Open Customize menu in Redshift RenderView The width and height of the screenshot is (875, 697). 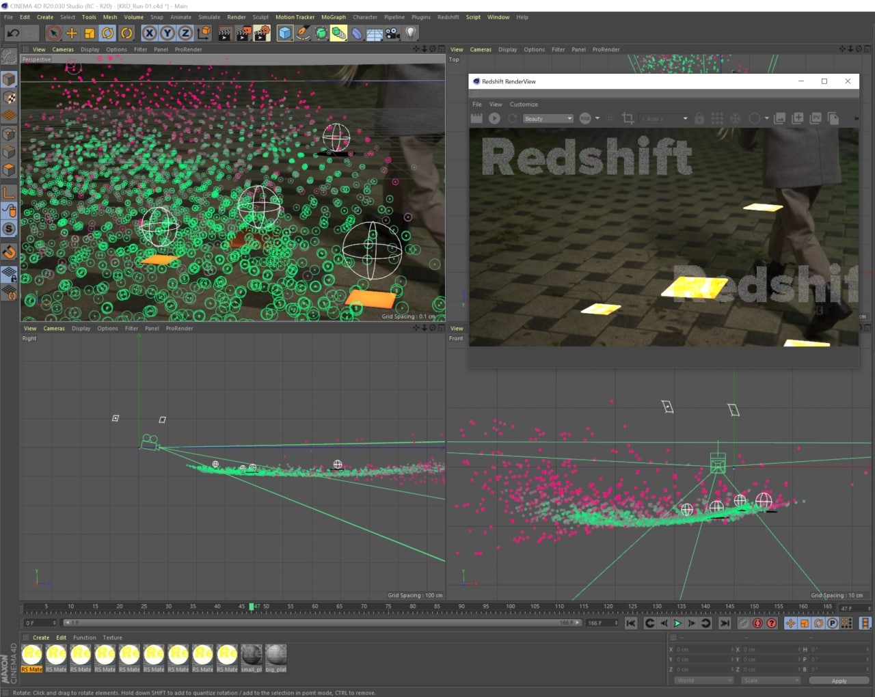point(524,105)
